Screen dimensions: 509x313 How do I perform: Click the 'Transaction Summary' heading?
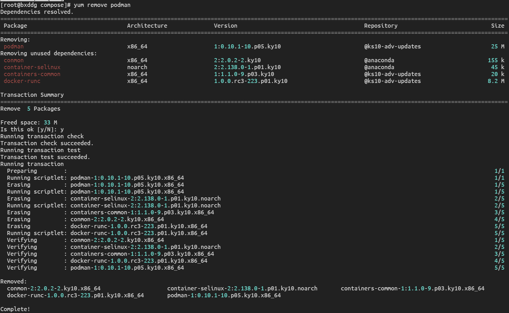pyautogui.click(x=32, y=95)
